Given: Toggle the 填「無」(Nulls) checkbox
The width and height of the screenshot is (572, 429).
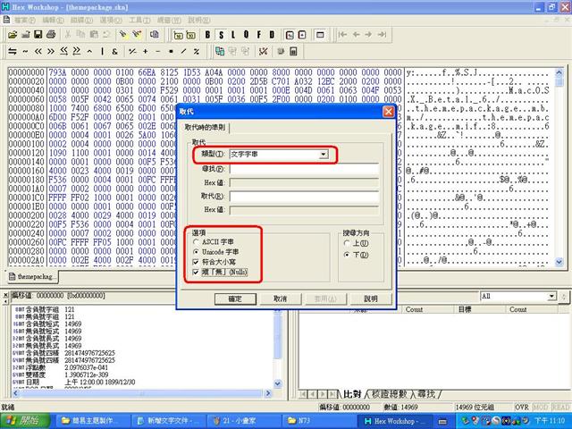Looking at the screenshot, I should [x=221, y=272].
